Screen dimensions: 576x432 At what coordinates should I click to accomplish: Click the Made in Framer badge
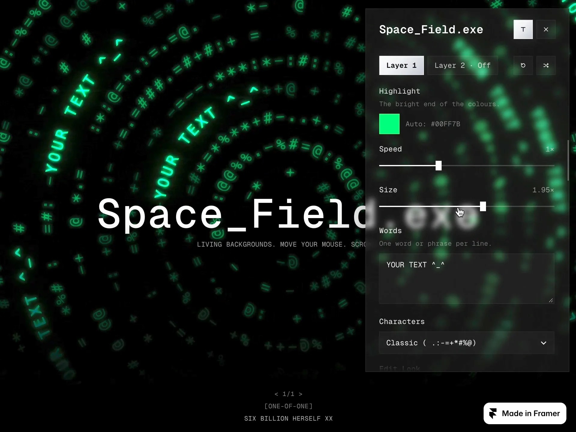[x=525, y=413]
